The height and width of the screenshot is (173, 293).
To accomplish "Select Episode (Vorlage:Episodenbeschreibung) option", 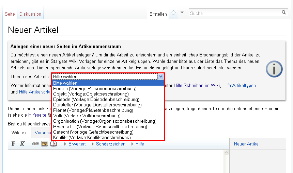I will point(96,99).
